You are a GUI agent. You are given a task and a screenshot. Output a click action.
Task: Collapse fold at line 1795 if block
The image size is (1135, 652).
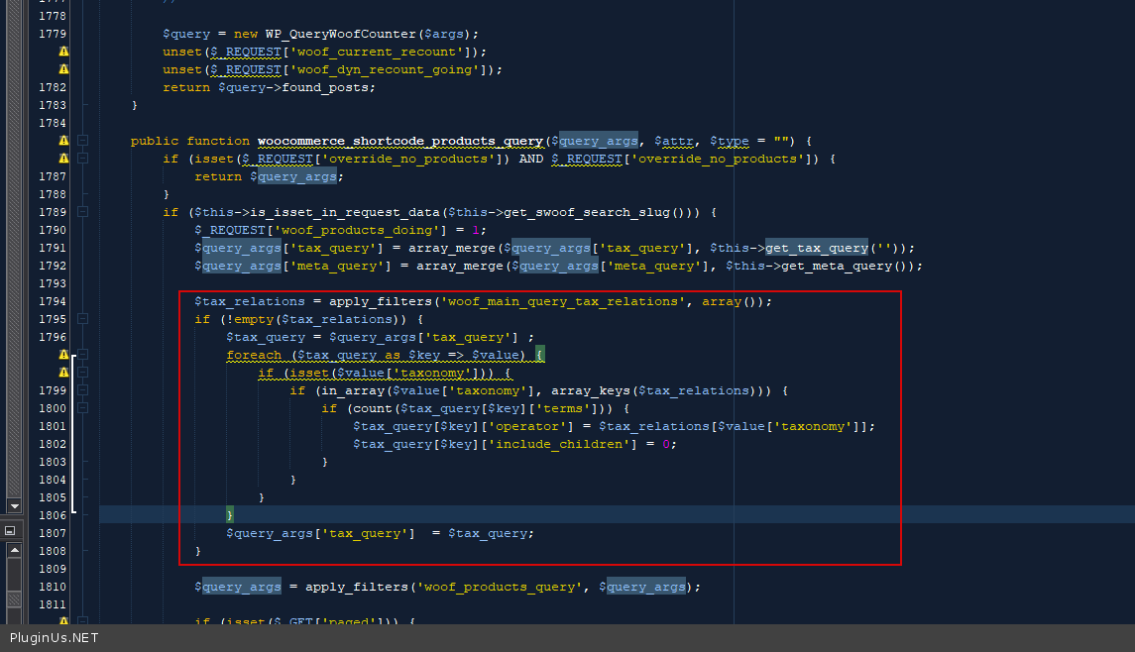coord(83,319)
